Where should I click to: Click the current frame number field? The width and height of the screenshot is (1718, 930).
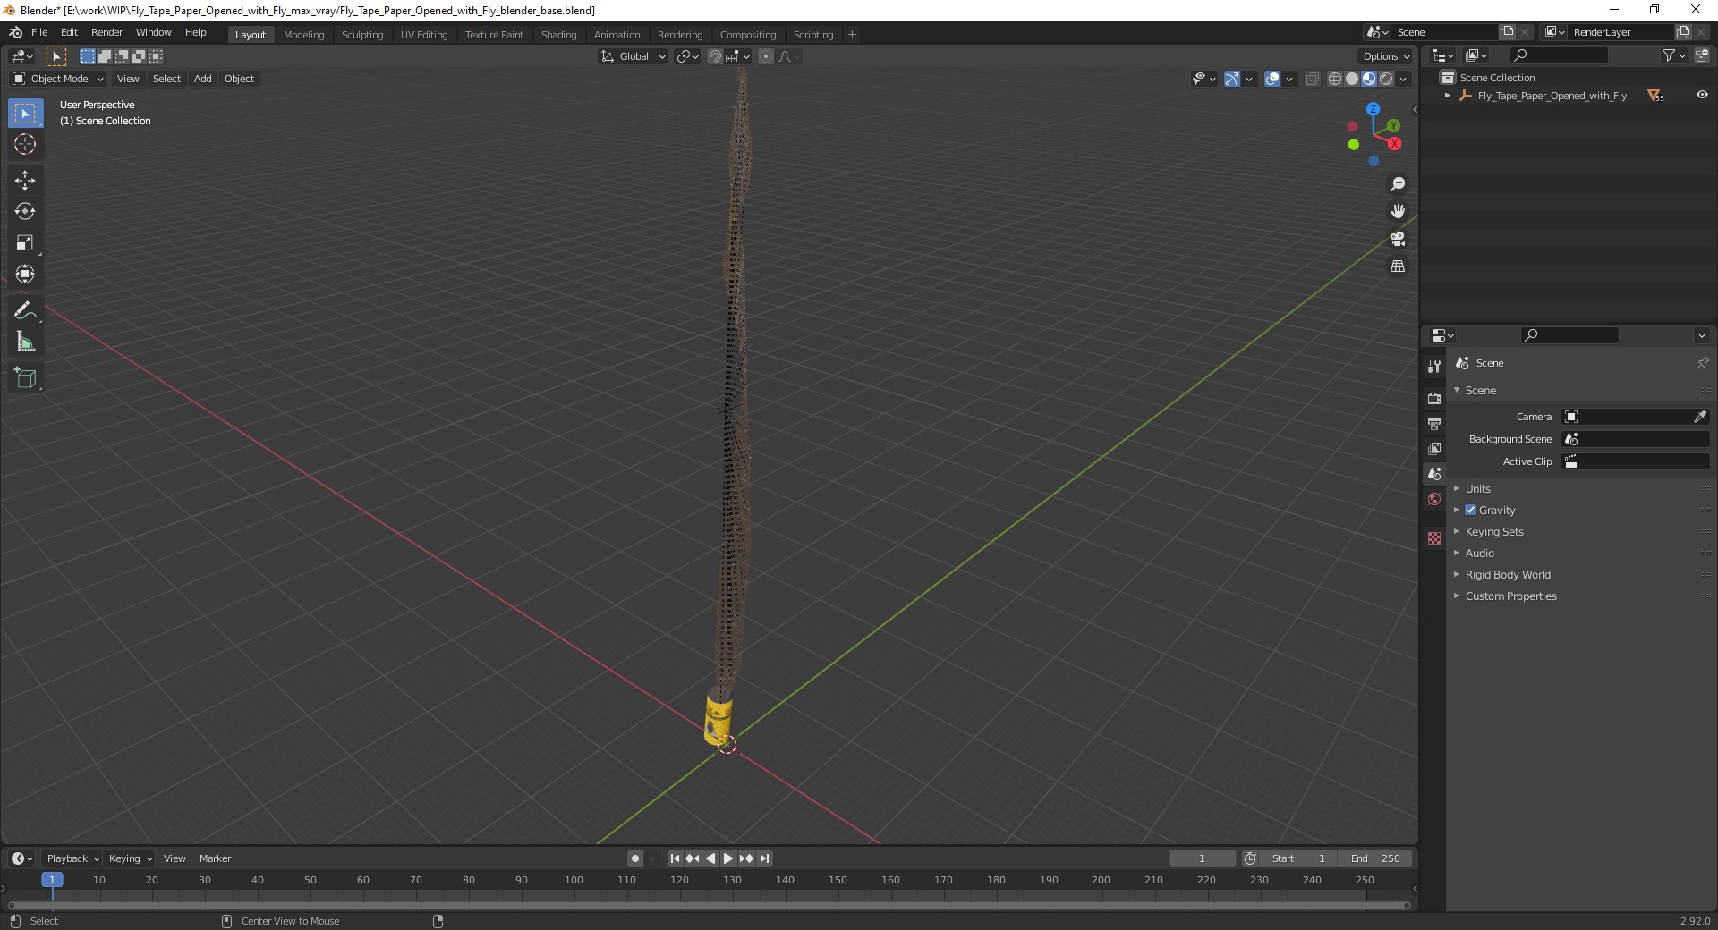pos(1202,858)
